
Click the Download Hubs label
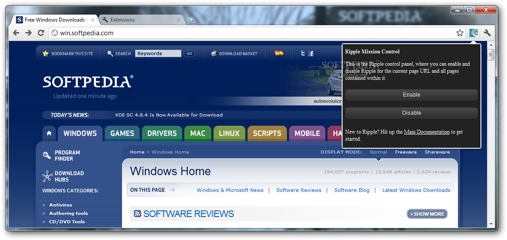(69, 176)
